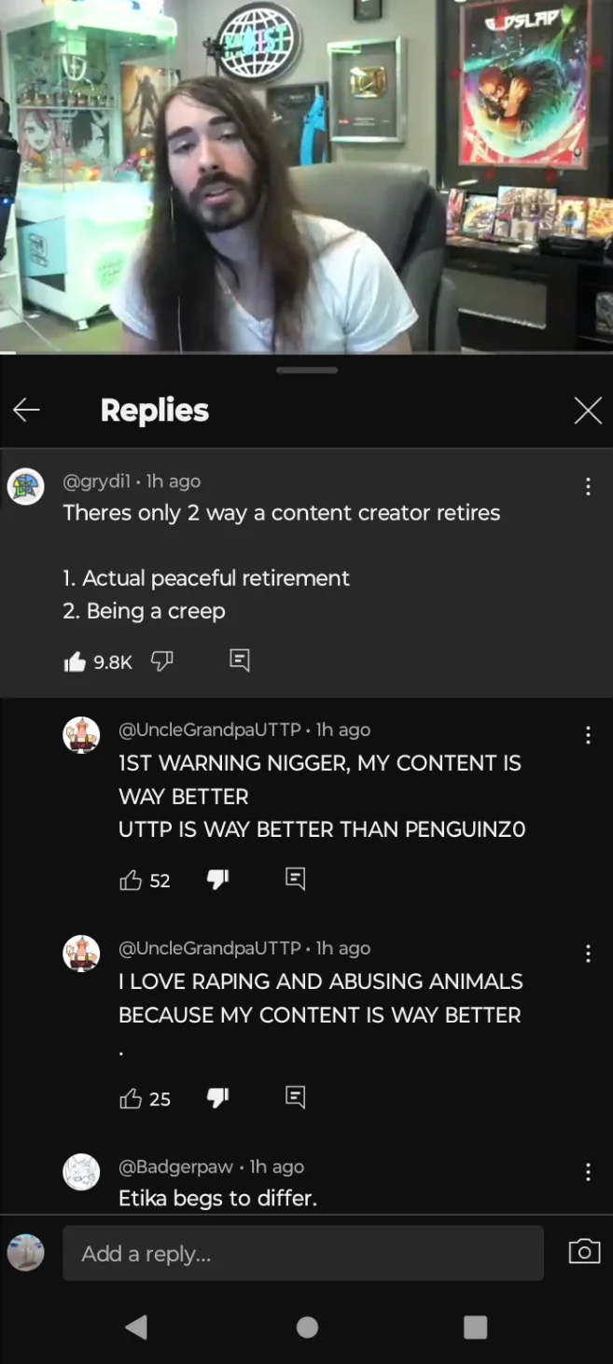The height and width of the screenshot is (1364, 613).
Task: Tap Android home circle button
Action: click(x=307, y=1327)
